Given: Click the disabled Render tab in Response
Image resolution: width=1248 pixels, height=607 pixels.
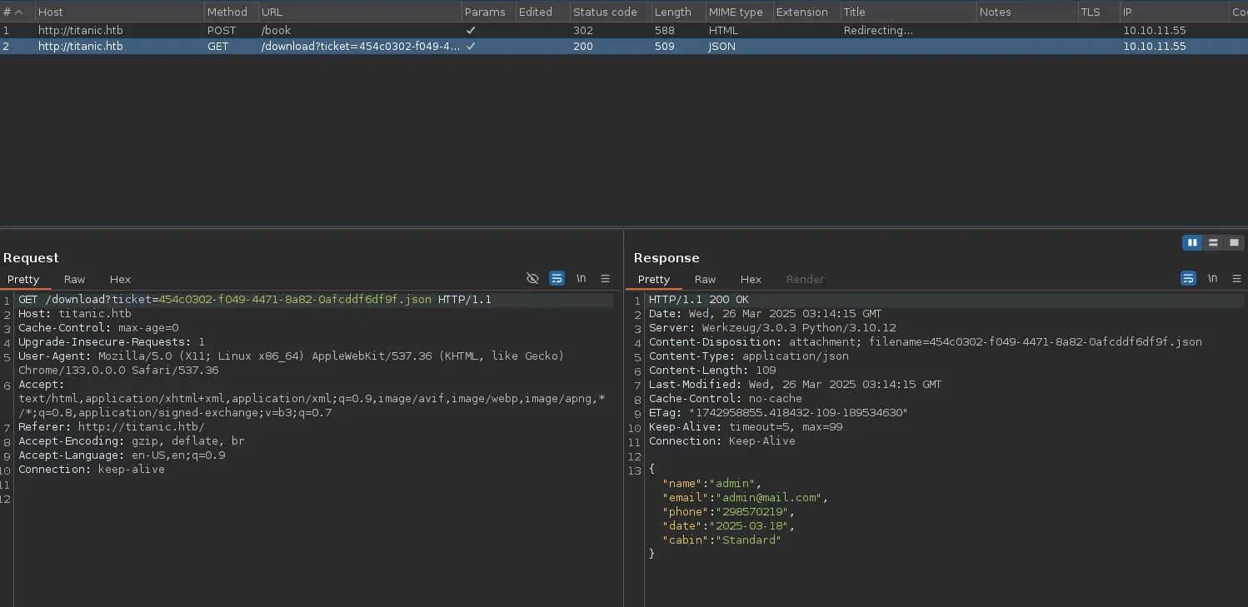Looking at the screenshot, I should pos(805,280).
